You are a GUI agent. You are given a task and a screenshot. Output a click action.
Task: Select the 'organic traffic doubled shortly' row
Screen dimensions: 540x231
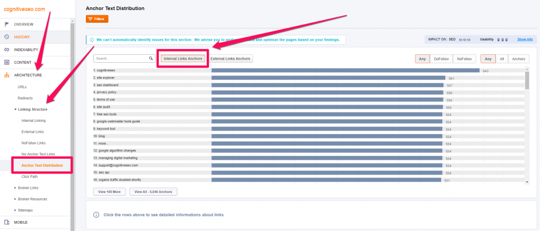[x=308, y=180]
